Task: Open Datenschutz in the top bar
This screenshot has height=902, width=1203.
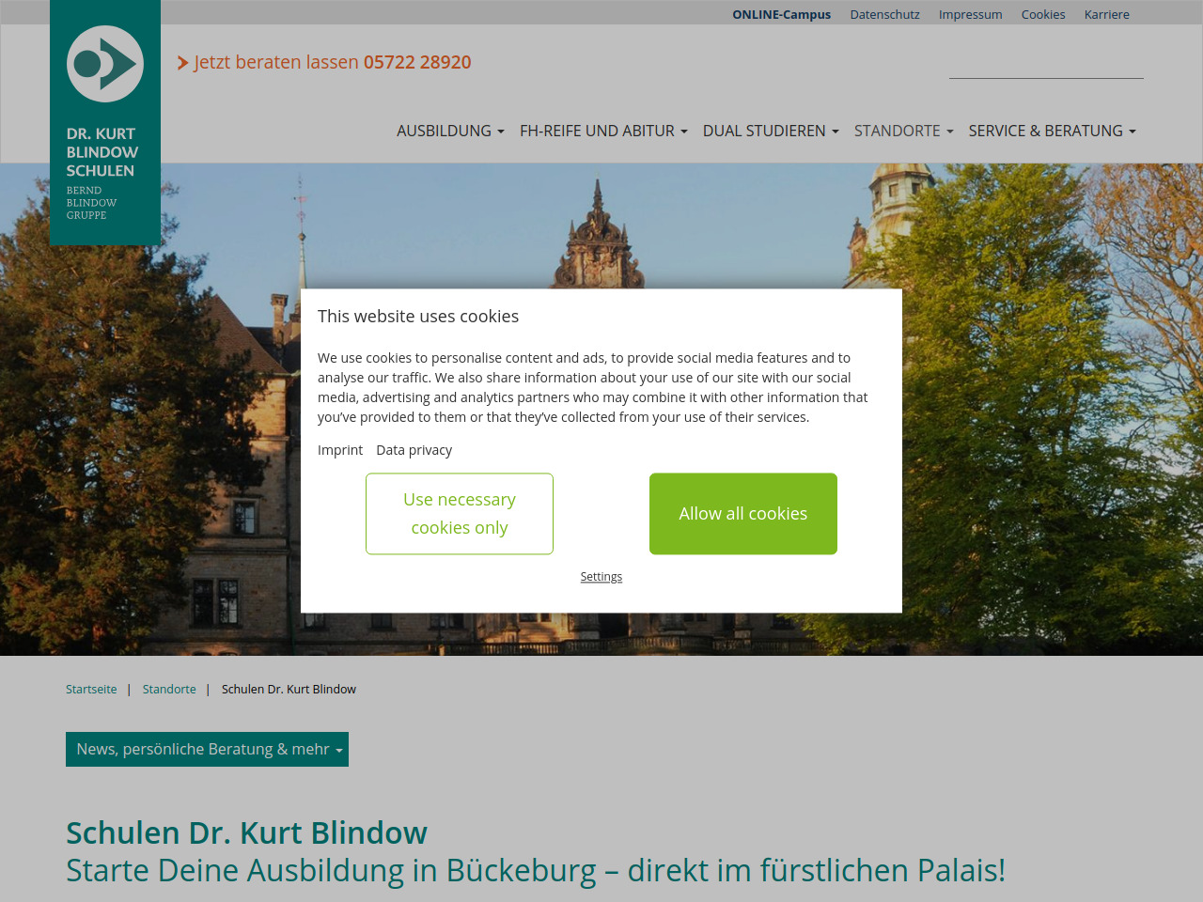Action: point(884,14)
